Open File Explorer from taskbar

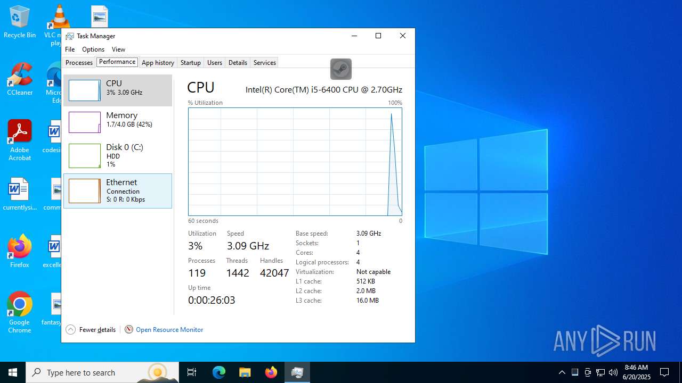pyautogui.click(x=245, y=372)
